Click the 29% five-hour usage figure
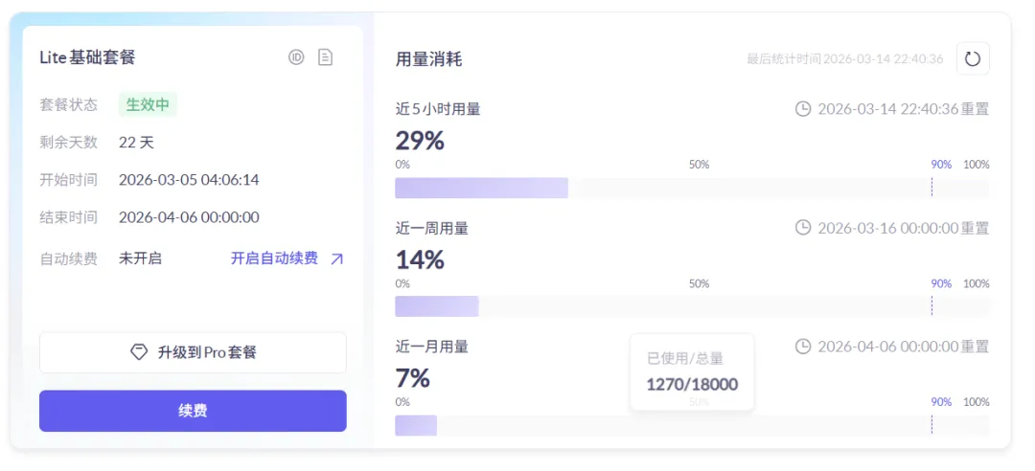1035x471 pixels. (x=420, y=141)
